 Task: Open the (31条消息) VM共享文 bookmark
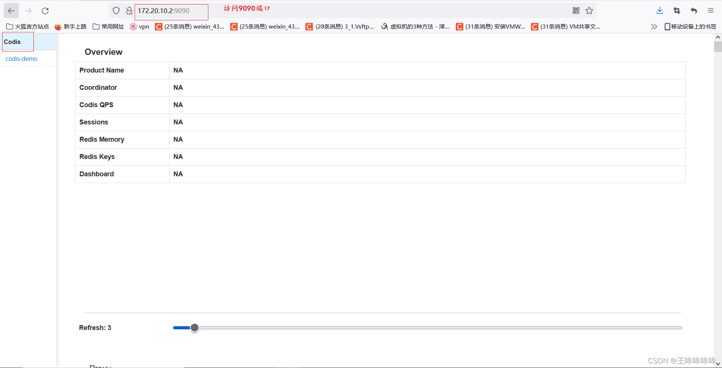point(566,27)
